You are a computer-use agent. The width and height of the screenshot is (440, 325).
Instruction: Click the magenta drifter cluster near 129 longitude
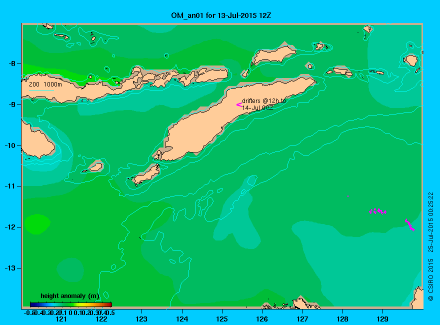pos(378,211)
